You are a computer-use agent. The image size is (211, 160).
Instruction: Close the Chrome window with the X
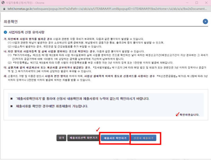point(206,3)
